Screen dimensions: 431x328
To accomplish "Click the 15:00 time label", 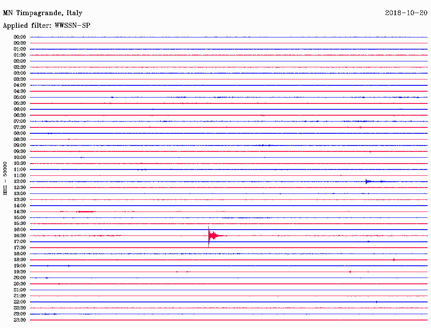I will (x=20, y=217).
